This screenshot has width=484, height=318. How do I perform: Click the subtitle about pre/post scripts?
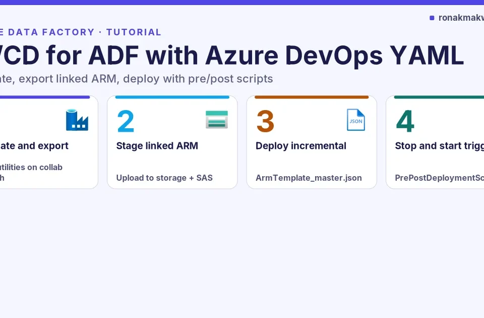click(x=137, y=79)
